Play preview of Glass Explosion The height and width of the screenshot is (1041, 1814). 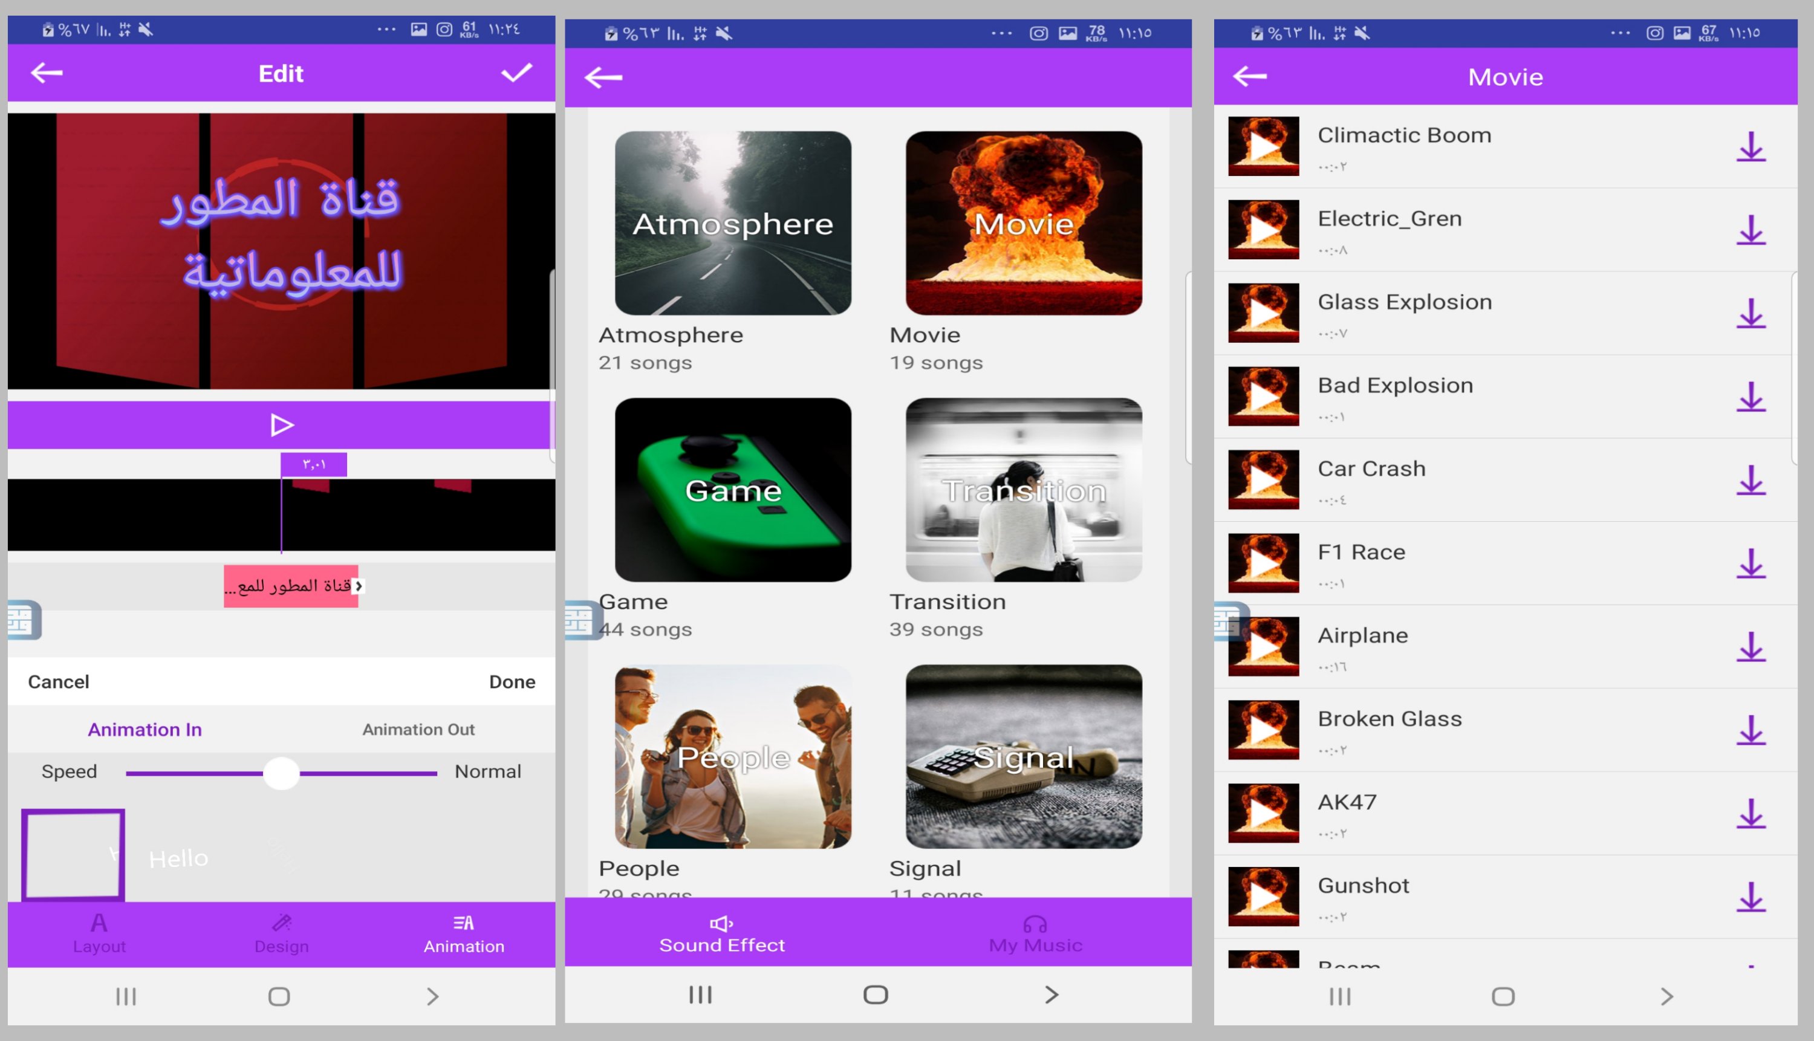click(1263, 313)
